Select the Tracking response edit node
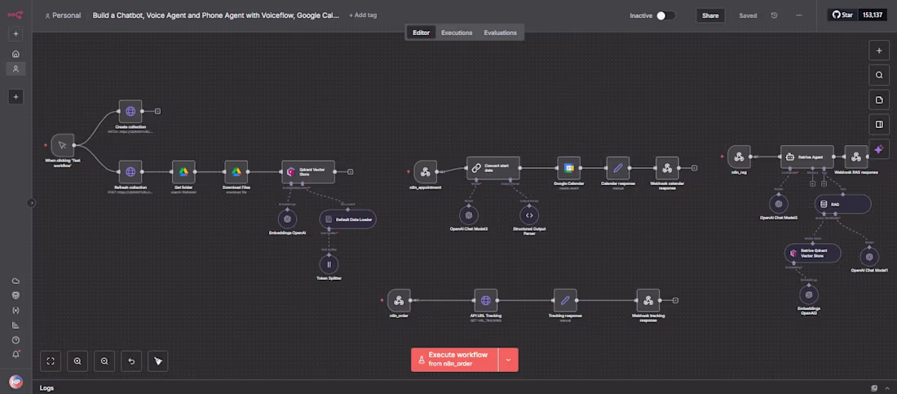Image resolution: width=897 pixels, height=394 pixels. pos(565,300)
